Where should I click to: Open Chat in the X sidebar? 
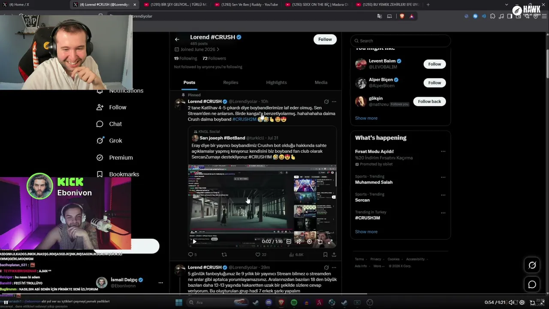tap(109, 124)
